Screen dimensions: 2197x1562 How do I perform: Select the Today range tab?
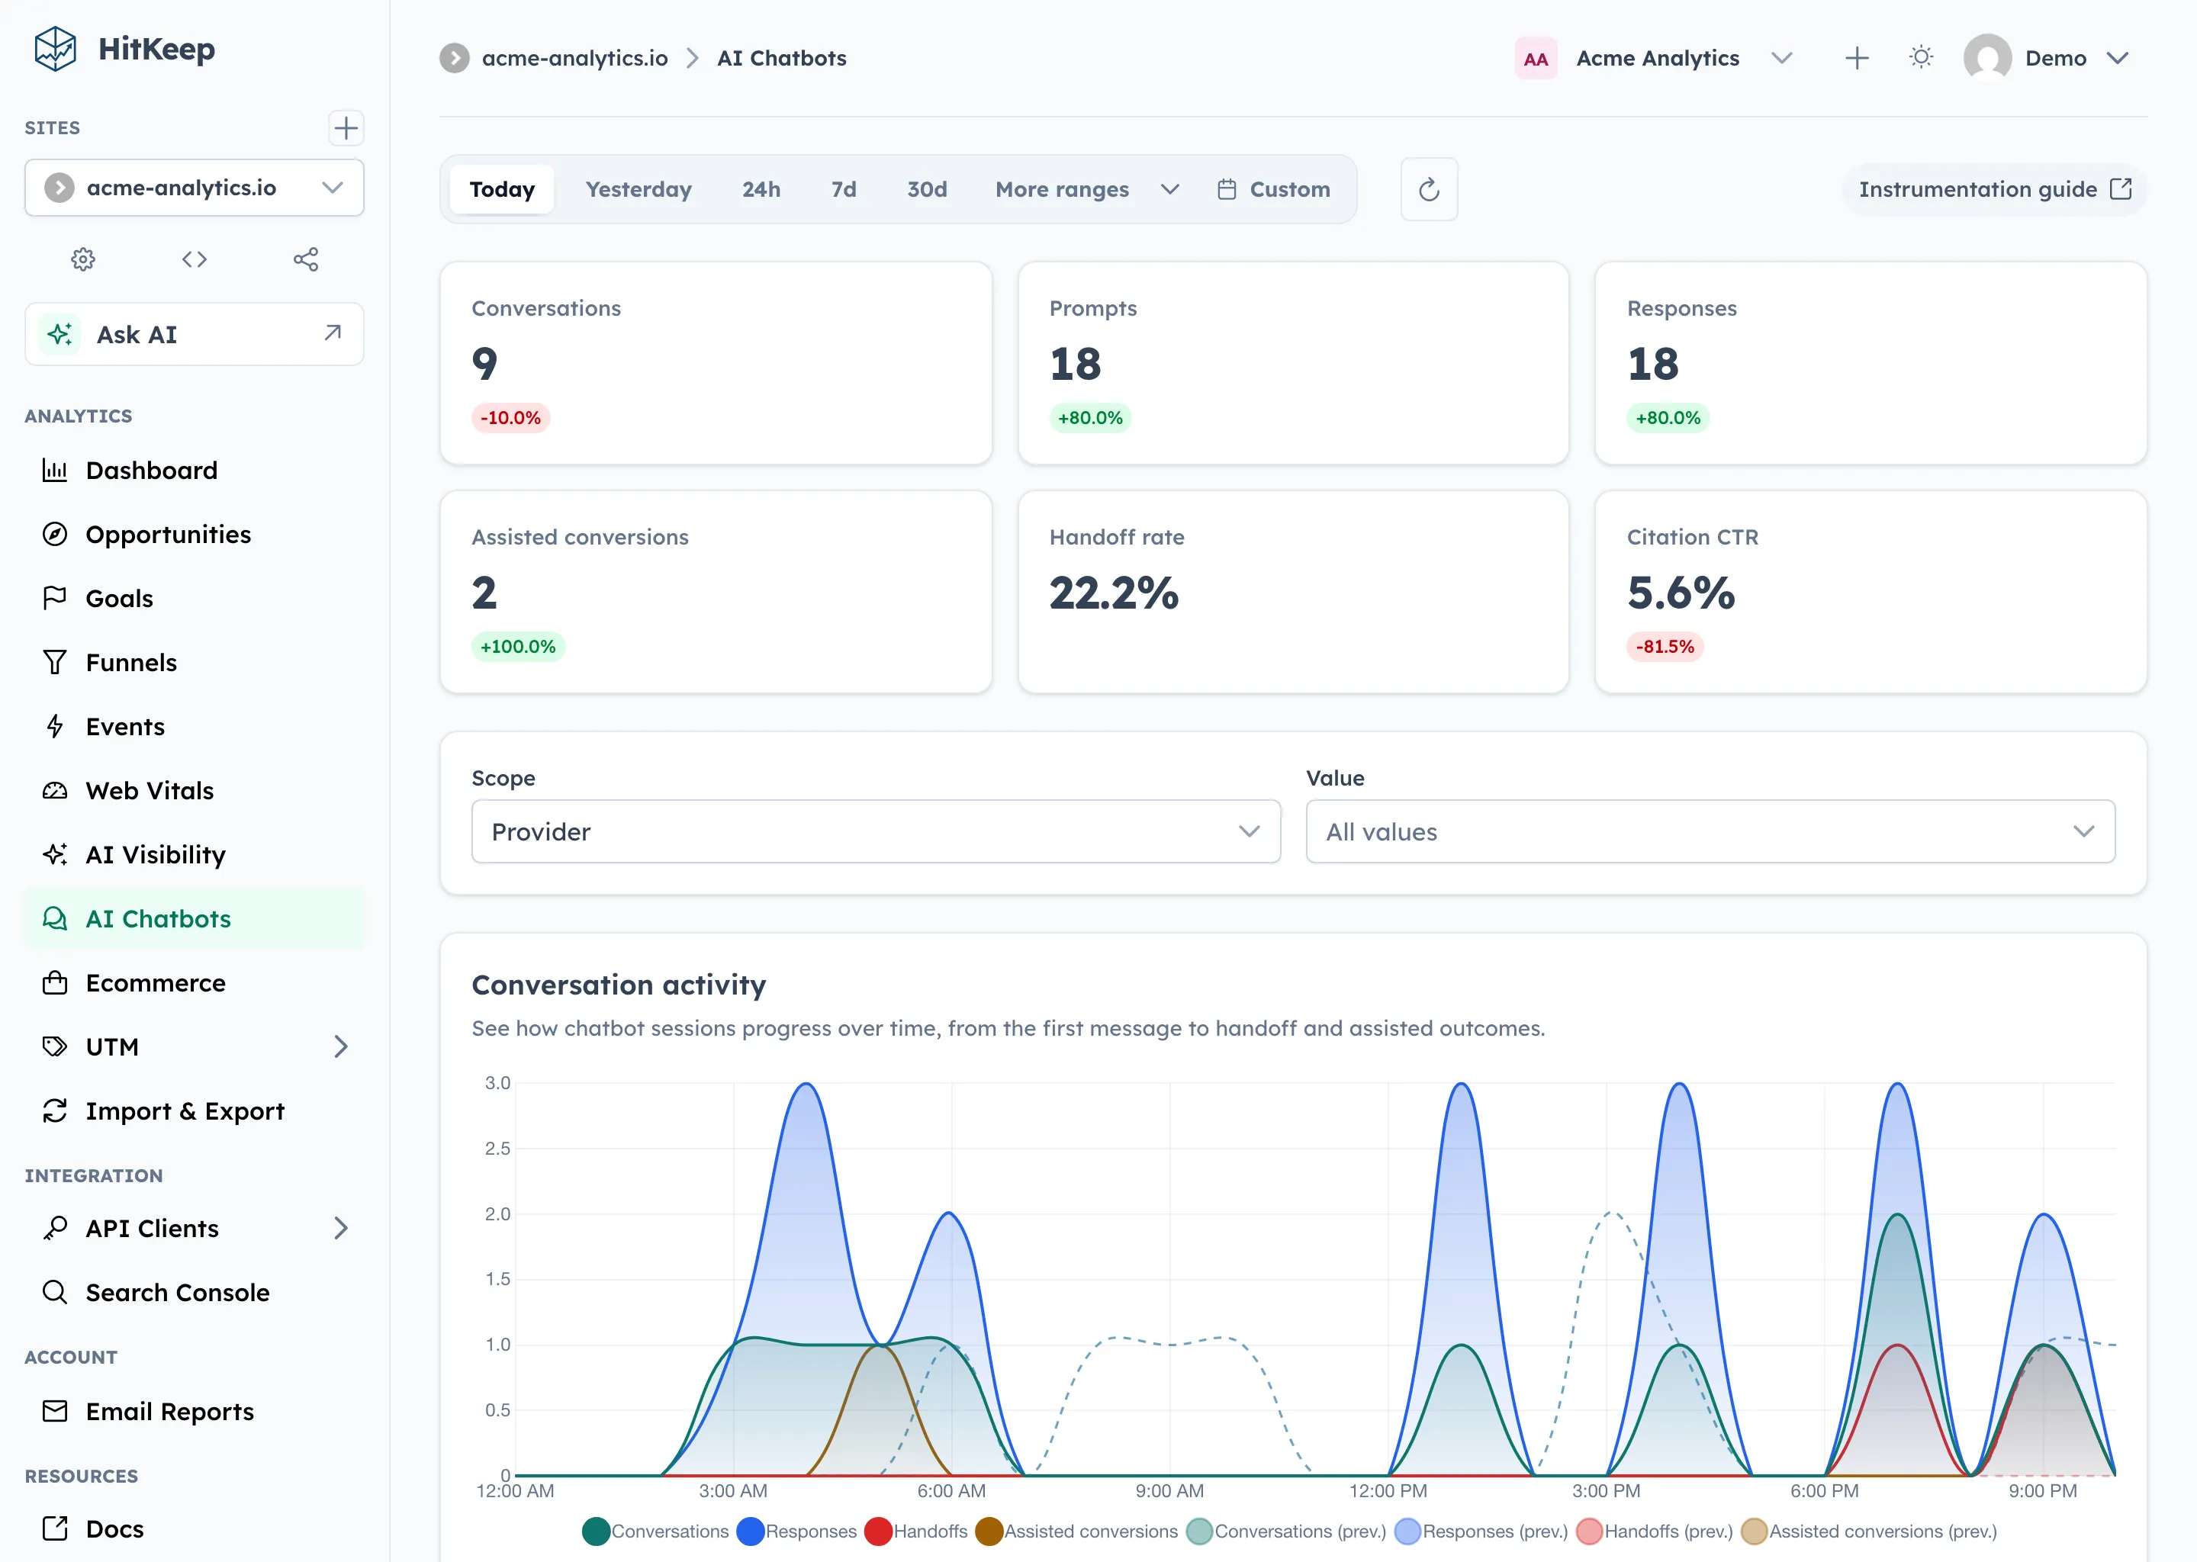pyautogui.click(x=502, y=189)
